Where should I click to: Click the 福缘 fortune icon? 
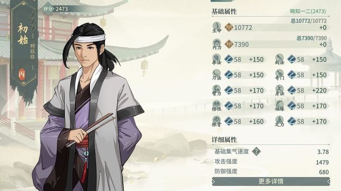point(279,106)
